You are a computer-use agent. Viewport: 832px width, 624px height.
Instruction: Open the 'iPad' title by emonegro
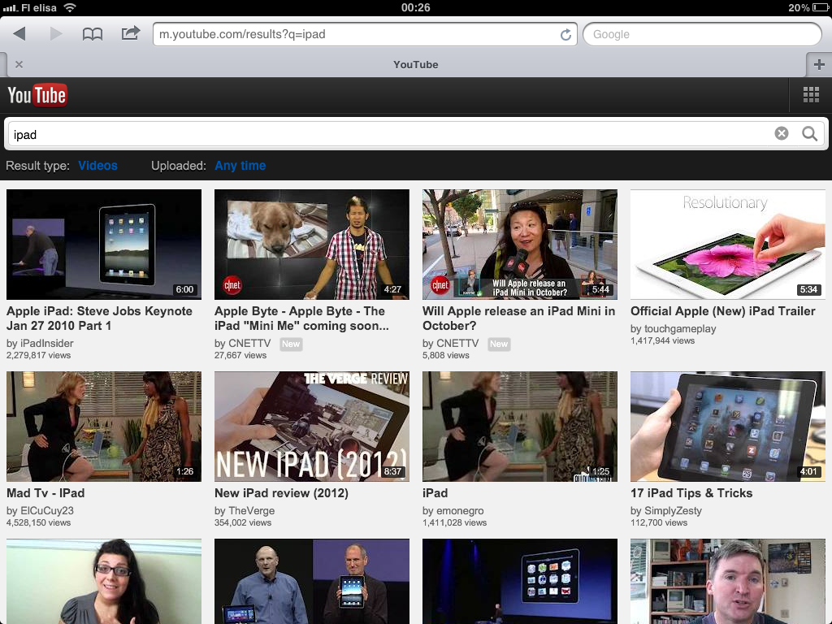coord(435,493)
